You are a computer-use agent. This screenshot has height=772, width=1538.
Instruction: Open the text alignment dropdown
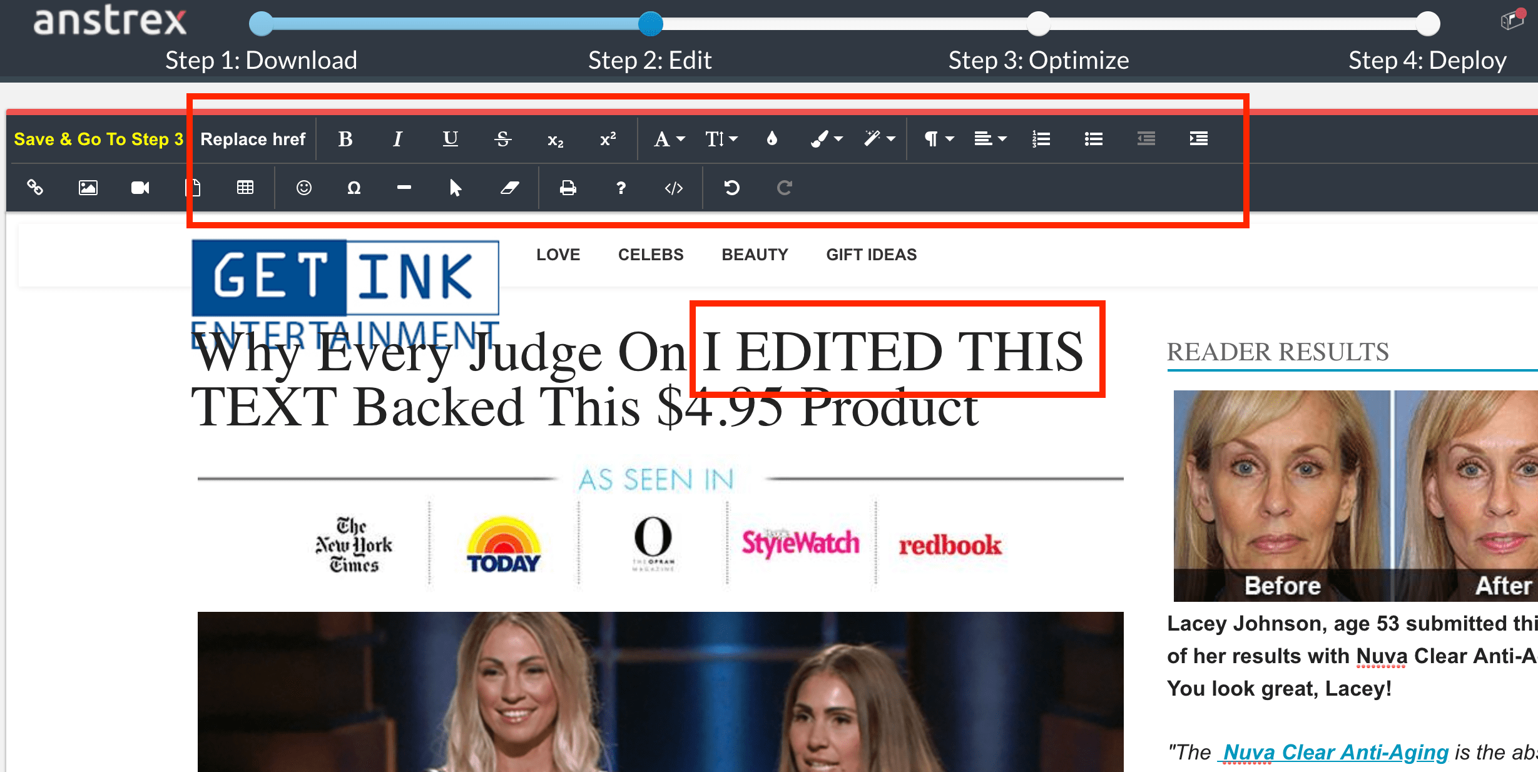991,139
